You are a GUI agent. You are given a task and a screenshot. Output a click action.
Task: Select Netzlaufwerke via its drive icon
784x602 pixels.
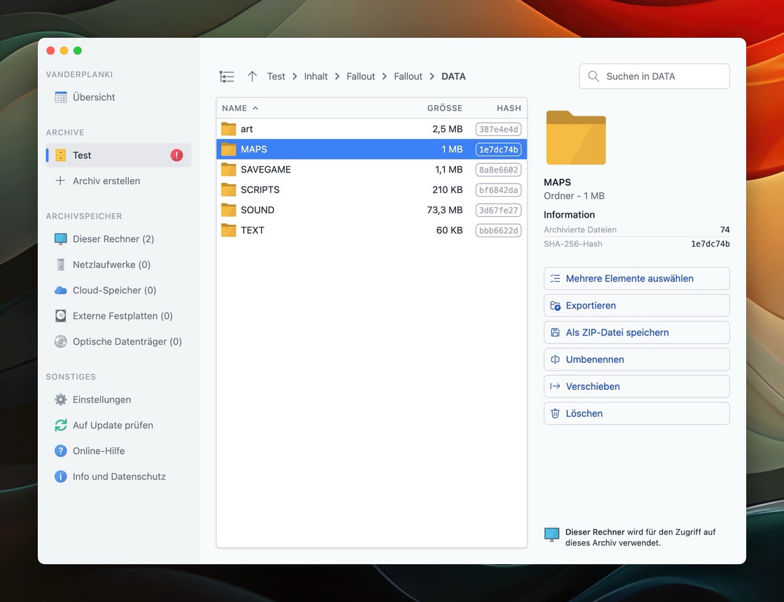[59, 265]
